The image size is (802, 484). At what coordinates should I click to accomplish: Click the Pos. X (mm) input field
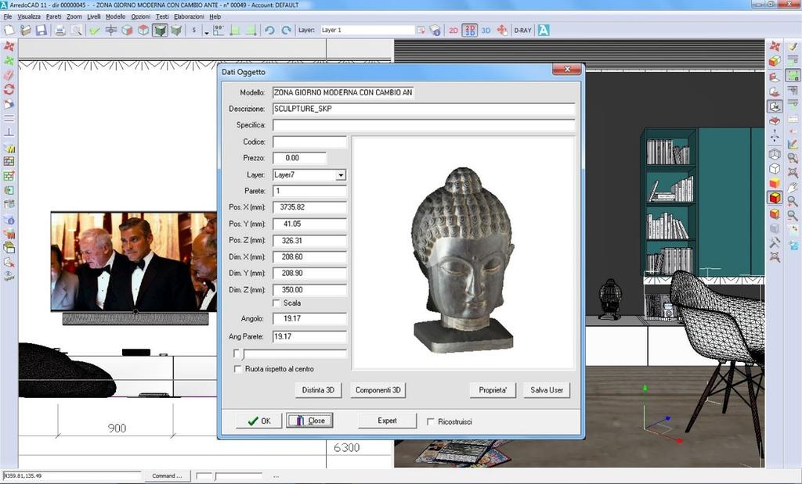pyautogui.click(x=309, y=207)
